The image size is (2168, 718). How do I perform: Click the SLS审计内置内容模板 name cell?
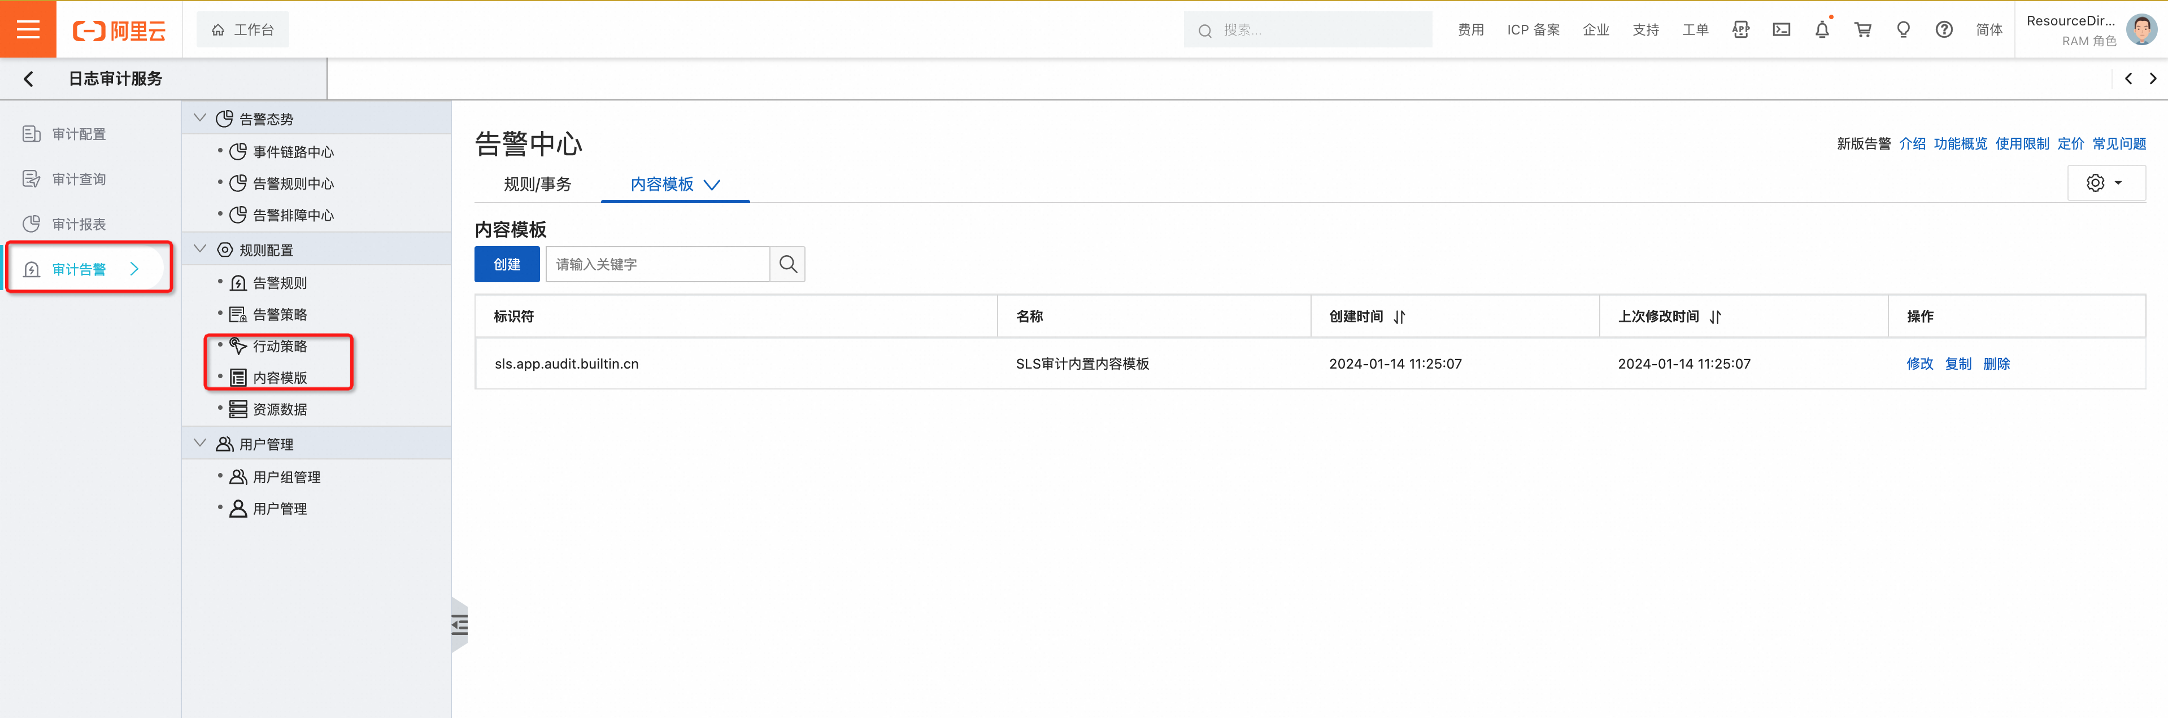[1082, 364]
